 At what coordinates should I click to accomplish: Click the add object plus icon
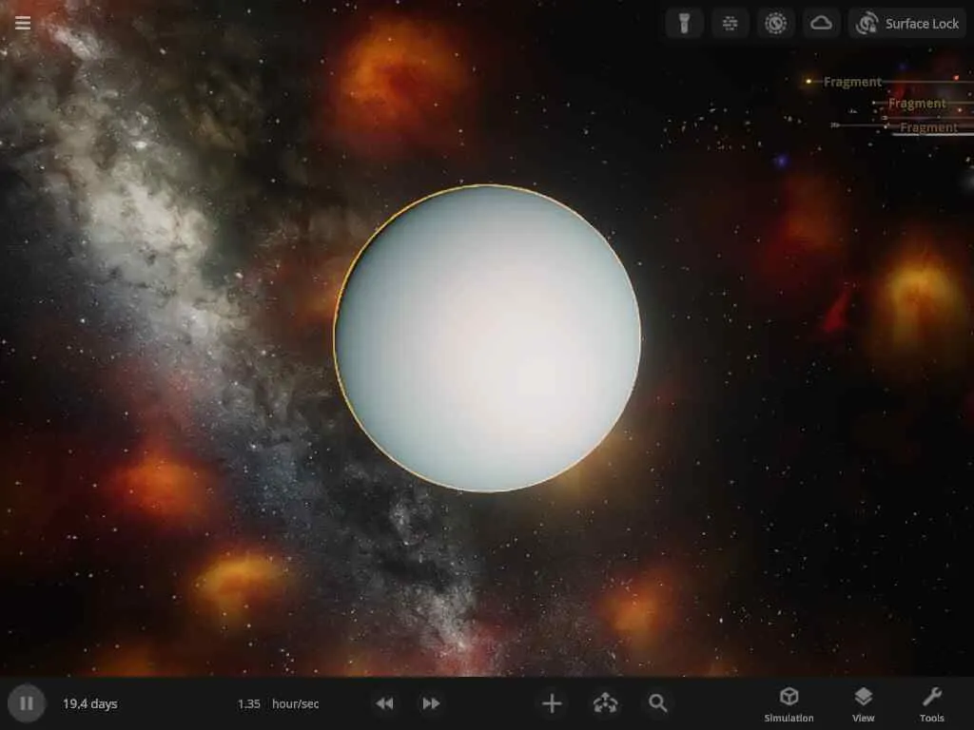[x=552, y=703]
